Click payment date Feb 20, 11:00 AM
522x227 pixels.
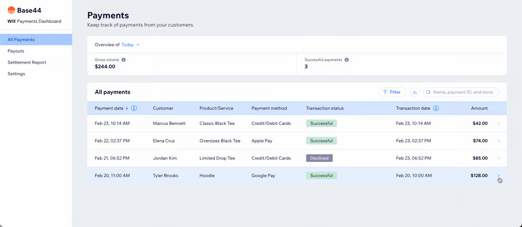(112, 176)
